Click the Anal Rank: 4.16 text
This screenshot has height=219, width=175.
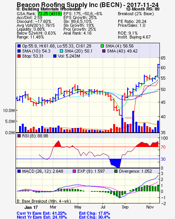(x=77, y=33)
